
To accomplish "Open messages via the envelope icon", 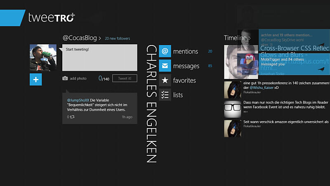I will 165,66.
